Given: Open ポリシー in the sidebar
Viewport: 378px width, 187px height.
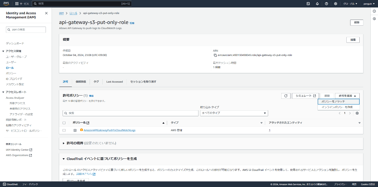Looking at the screenshot, I should [x=11, y=73].
